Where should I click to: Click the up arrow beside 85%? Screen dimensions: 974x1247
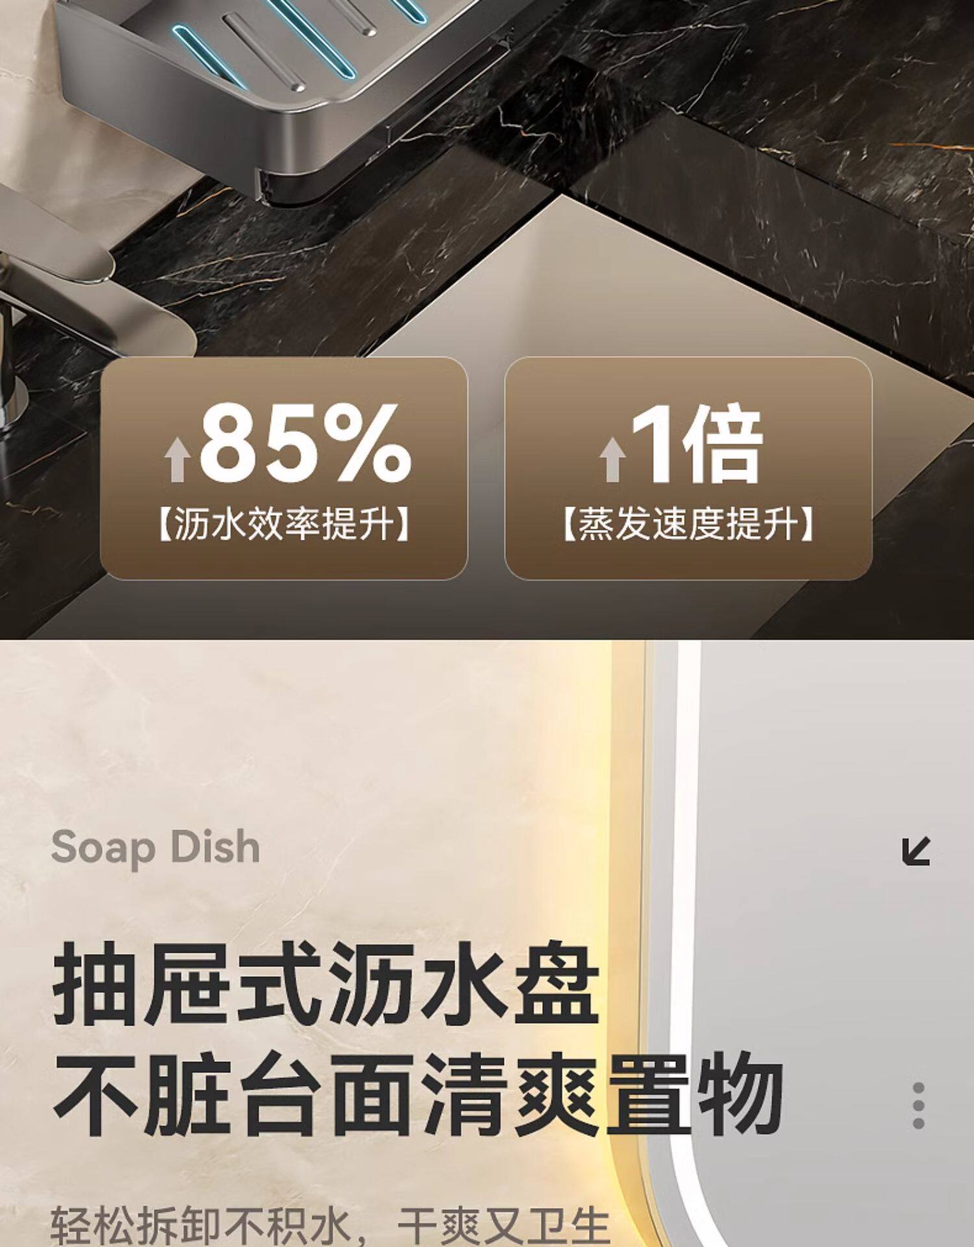pyautogui.click(x=177, y=459)
